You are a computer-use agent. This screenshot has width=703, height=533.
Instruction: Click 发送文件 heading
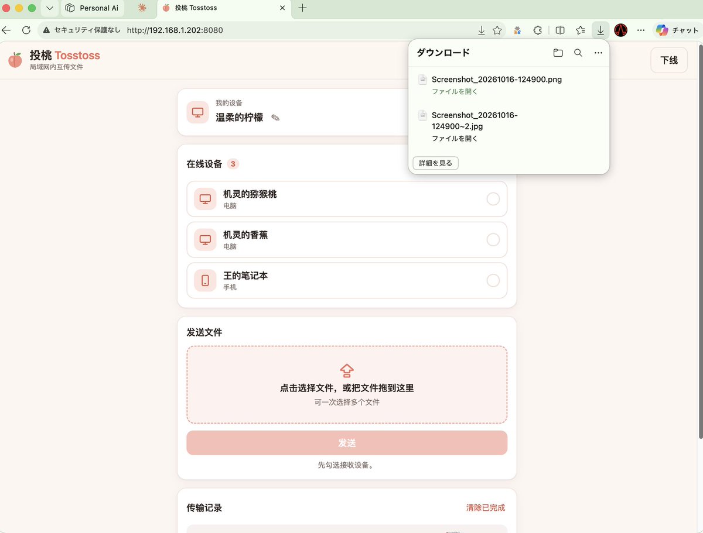[x=204, y=332]
